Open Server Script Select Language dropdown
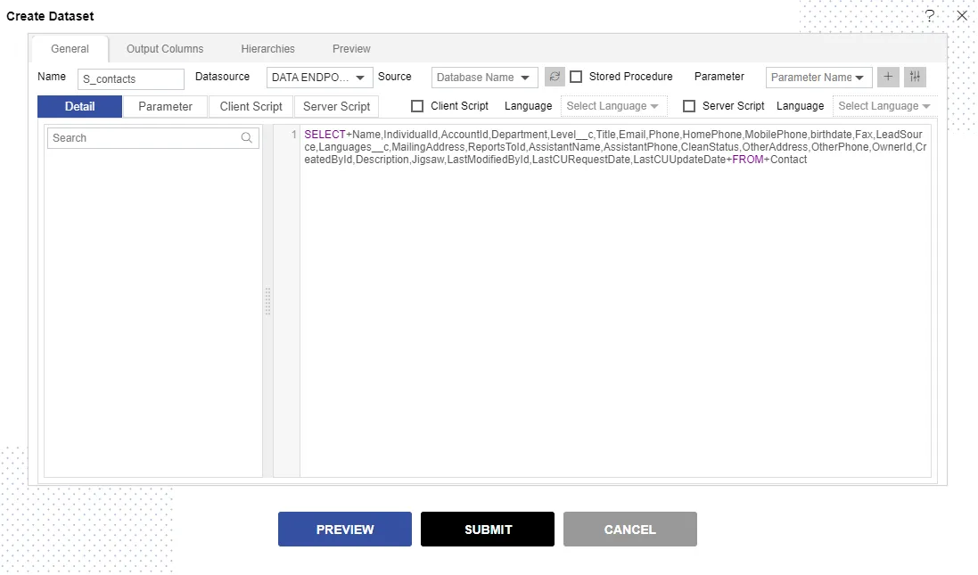This screenshot has height=575, width=978. [885, 106]
